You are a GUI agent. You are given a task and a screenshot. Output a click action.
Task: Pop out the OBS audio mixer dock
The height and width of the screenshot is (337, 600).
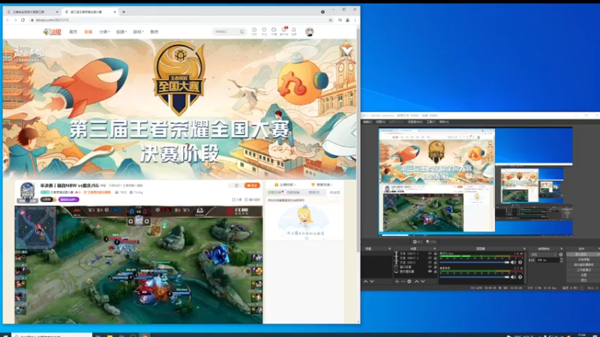(524, 249)
